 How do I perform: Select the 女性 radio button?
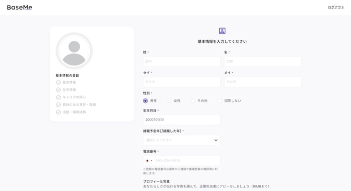(x=169, y=101)
